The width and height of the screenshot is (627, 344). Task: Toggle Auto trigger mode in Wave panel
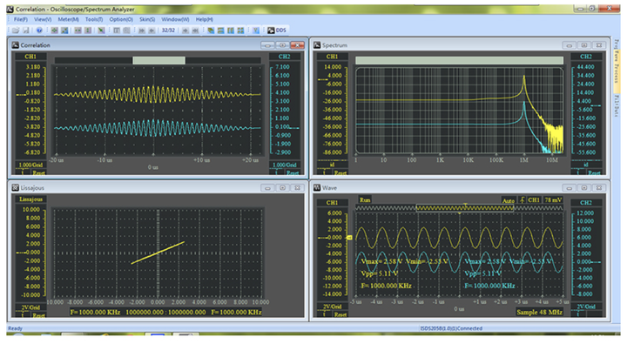[509, 200]
